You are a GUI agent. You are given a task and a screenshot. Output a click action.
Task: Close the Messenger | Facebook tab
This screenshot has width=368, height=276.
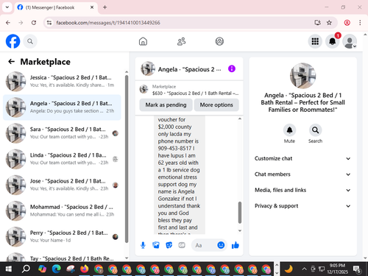point(92,7)
